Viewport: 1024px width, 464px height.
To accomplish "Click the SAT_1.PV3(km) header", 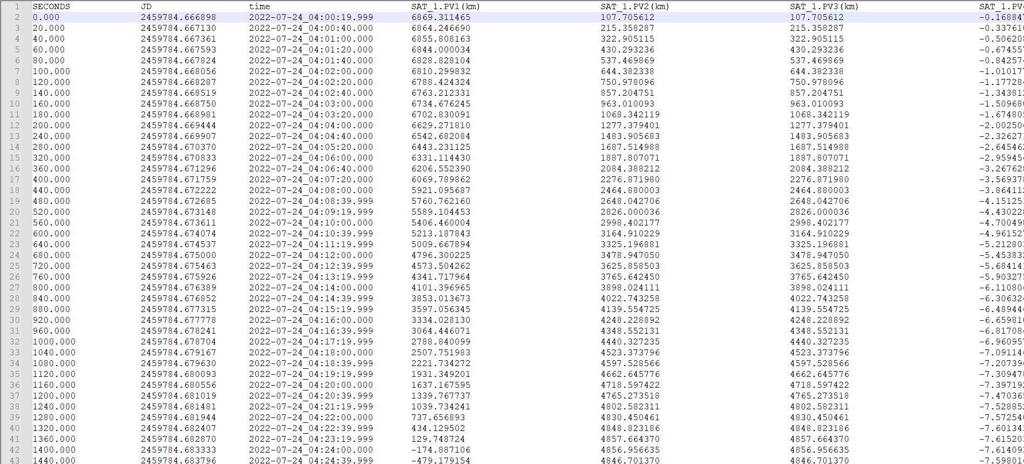I will [824, 6].
